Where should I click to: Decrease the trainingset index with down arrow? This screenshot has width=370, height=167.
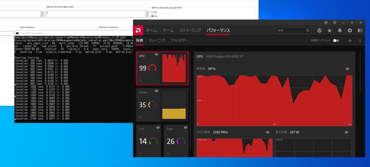pyautogui.click(x=147, y=16)
